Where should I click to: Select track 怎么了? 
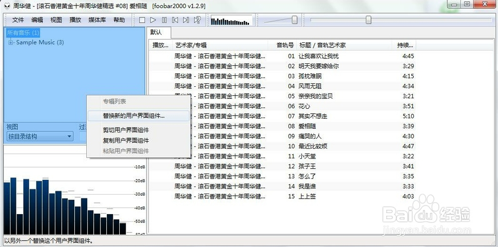pos(307,176)
